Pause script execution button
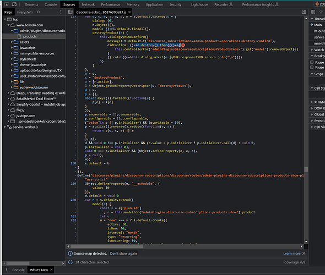This screenshot has width=325, height=275. [313, 12]
